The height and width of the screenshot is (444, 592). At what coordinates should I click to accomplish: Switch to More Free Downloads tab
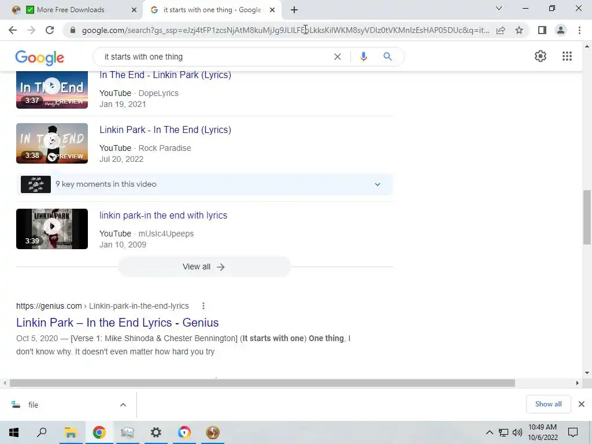[71, 10]
